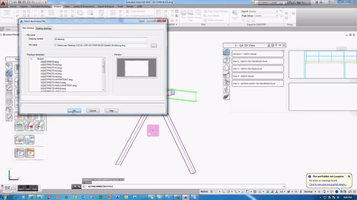
Task: Select ASDETPROTO-A2.dwg template
Action: 51,70
